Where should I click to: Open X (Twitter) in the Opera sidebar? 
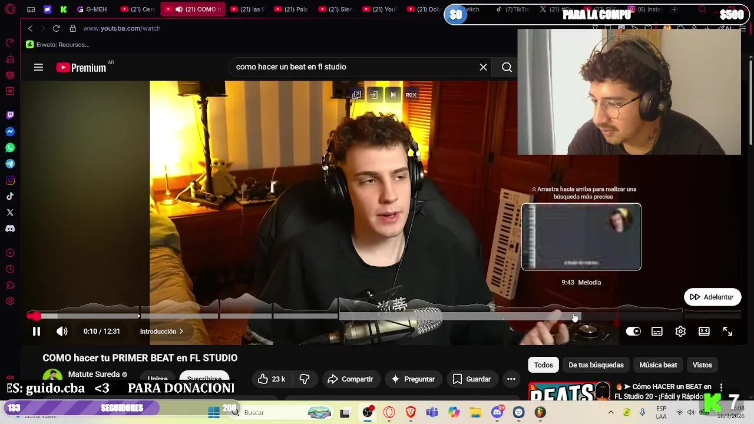pyautogui.click(x=10, y=212)
